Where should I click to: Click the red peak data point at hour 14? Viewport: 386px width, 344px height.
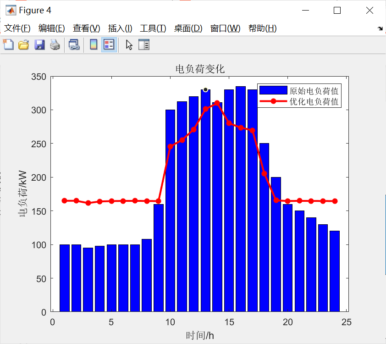[217, 103]
